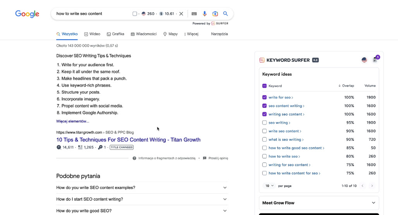Uncheck the 'seo content writing' keyword
398x215 pixels.
tap(264, 106)
